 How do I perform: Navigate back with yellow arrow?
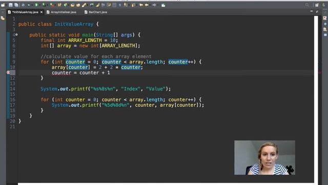(x=147, y=5)
